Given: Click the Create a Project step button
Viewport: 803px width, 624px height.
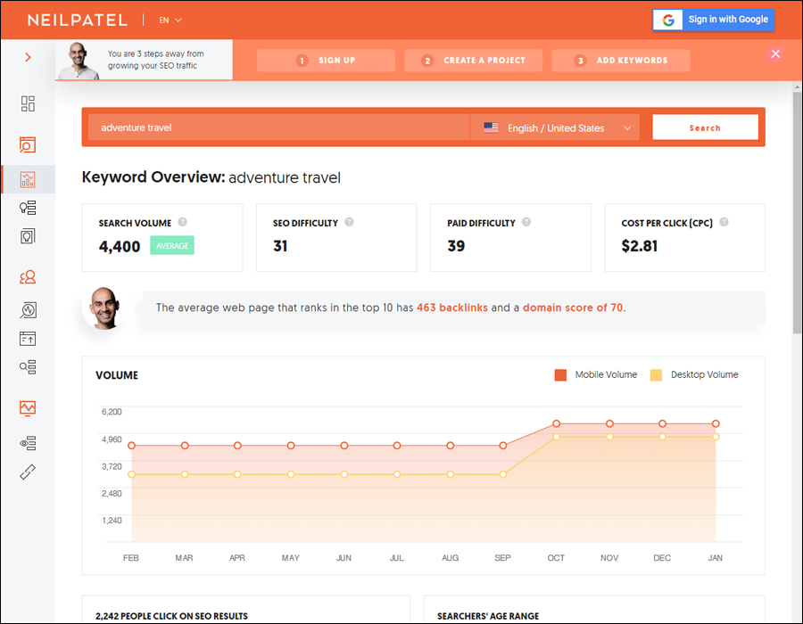Looking at the screenshot, I should tap(473, 61).
